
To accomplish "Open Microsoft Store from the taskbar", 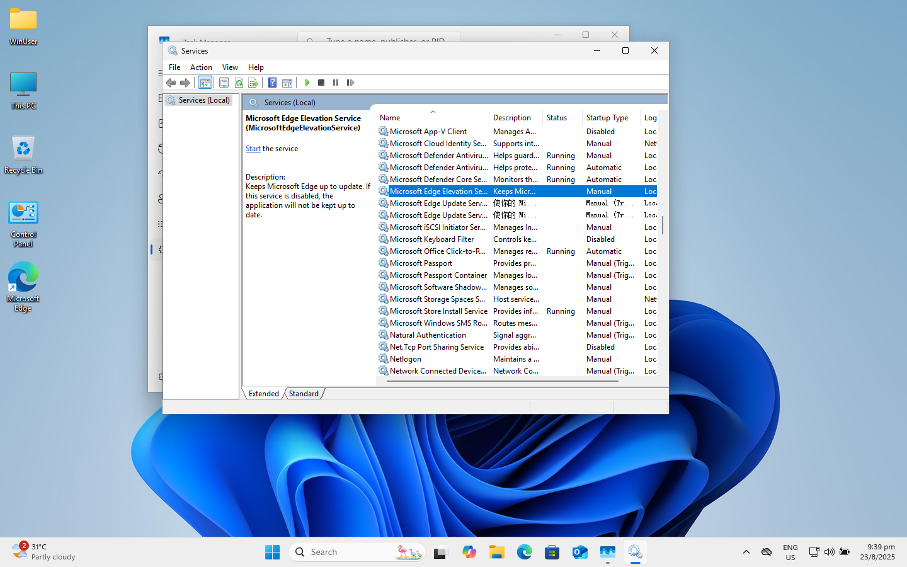I will [x=552, y=552].
